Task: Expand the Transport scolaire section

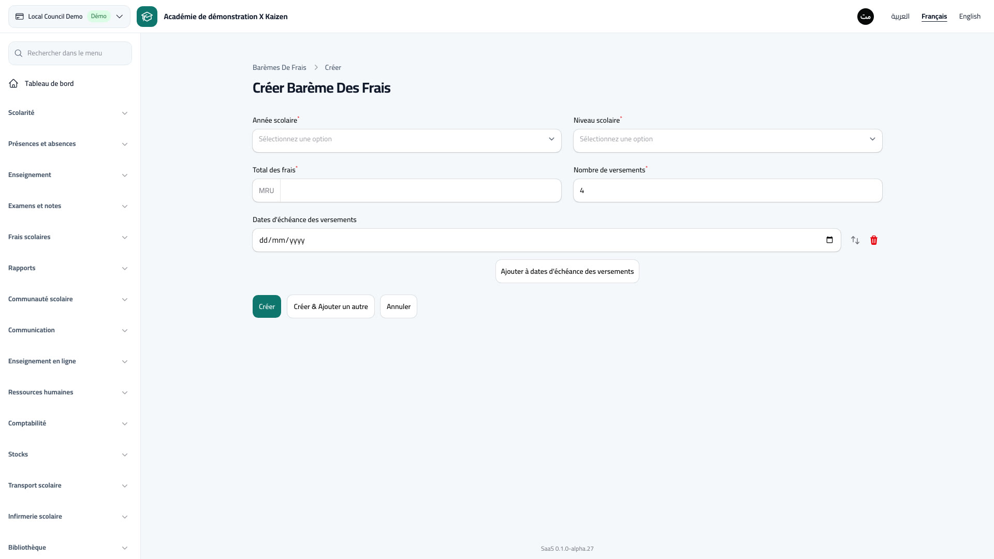Action: 68,486
